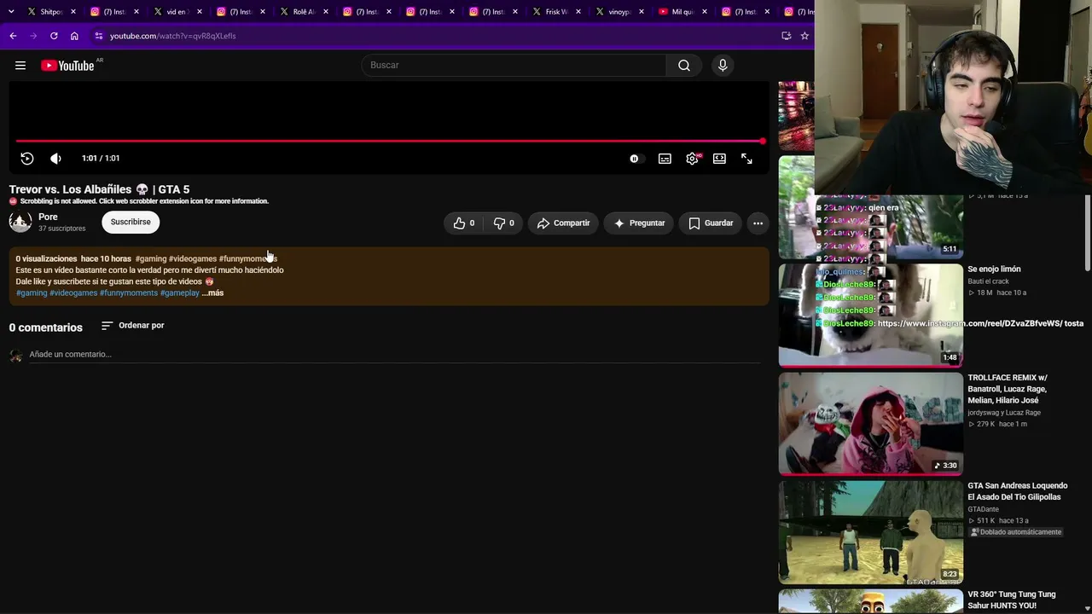Switch the player to theater mode
This screenshot has height=614, width=1092.
(x=719, y=159)
